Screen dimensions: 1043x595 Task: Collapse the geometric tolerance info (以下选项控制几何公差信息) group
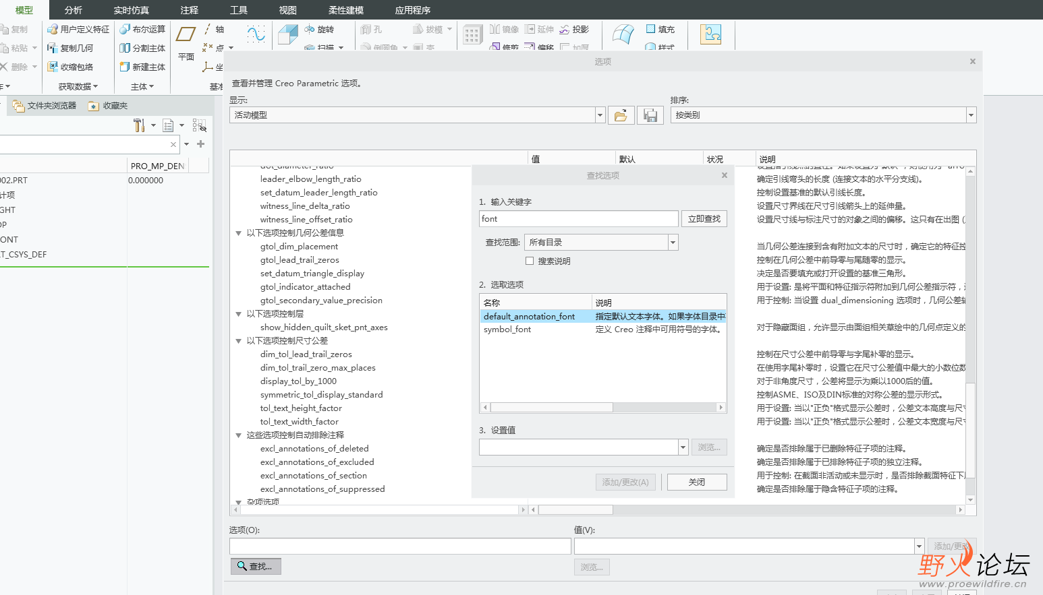(x=238, y=233)
